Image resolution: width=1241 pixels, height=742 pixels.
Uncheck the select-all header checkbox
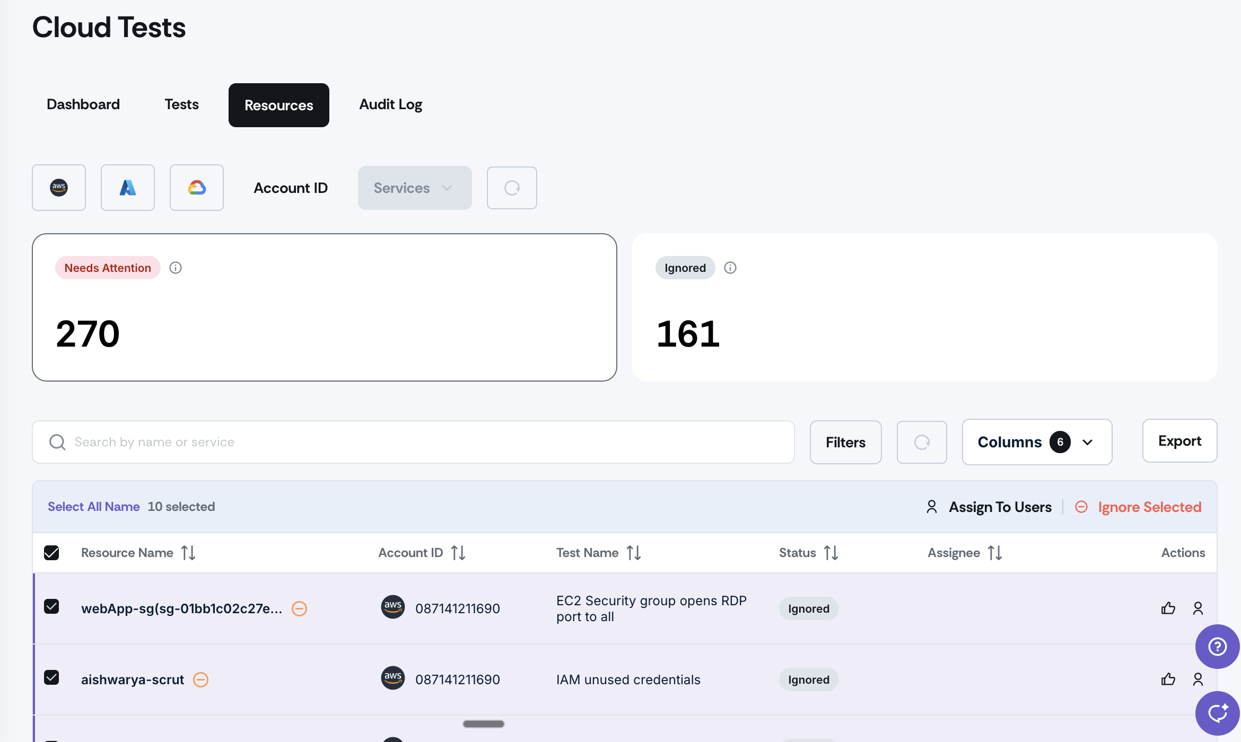tap(51, 553)
